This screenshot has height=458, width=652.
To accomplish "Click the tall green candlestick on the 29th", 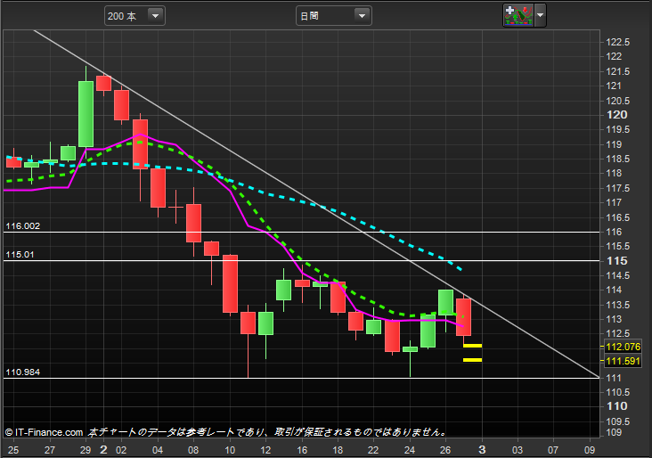I will pyautogui.click(x=86, y=113).
